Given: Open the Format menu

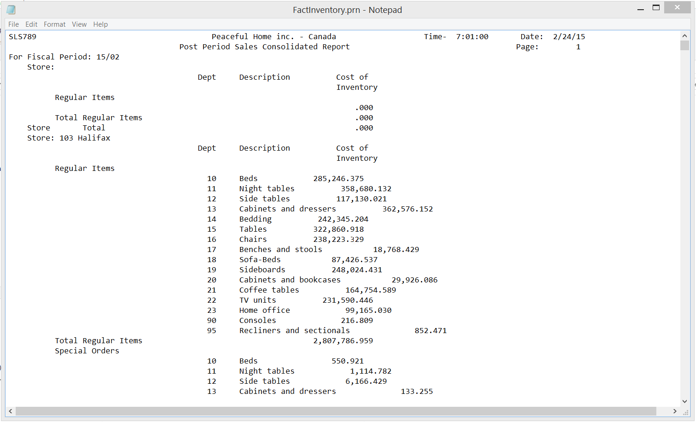Looking at the screenshot, I should (x=54, y=24).
